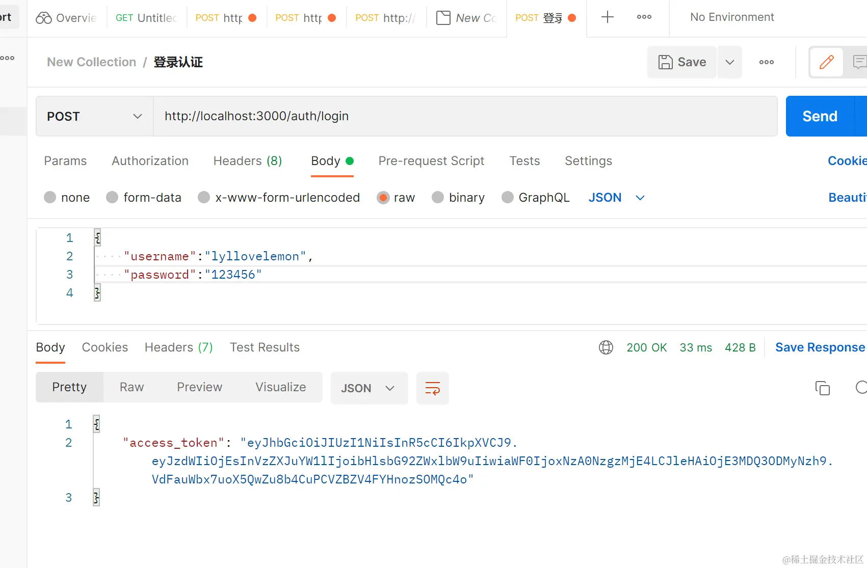Switch to the GET Untitled tab

[x=147, y=18]
